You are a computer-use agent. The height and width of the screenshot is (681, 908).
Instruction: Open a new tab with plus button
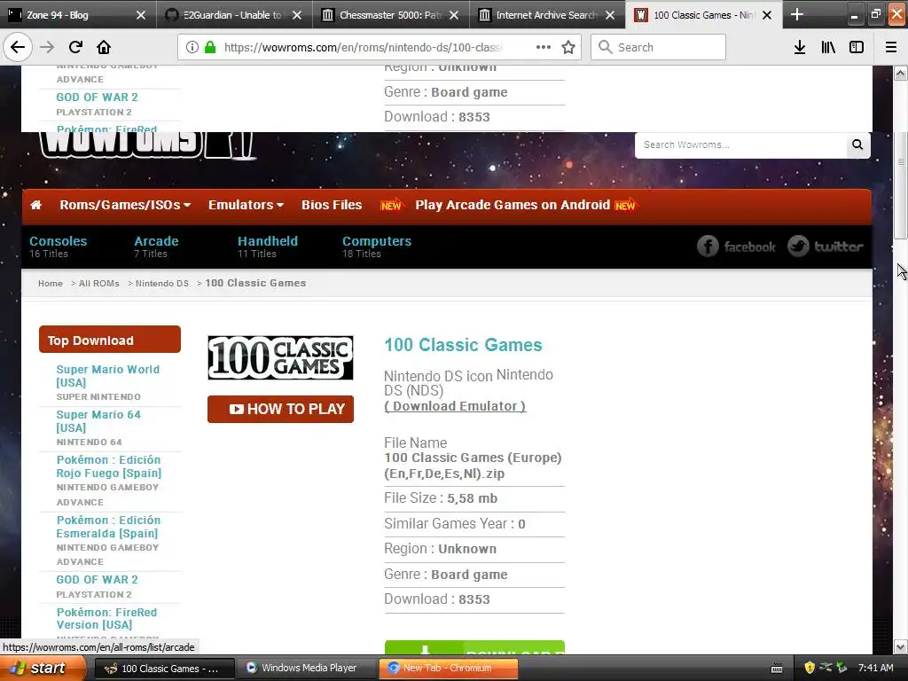[797, 14]
